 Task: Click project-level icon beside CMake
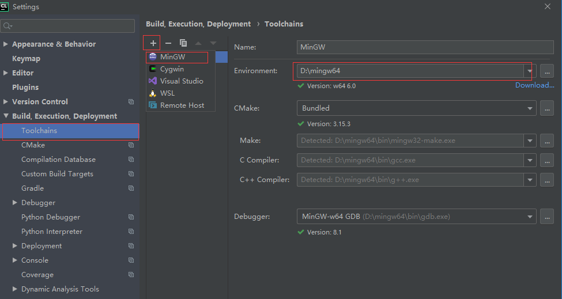pyautogui.click(x=131, y=145)
